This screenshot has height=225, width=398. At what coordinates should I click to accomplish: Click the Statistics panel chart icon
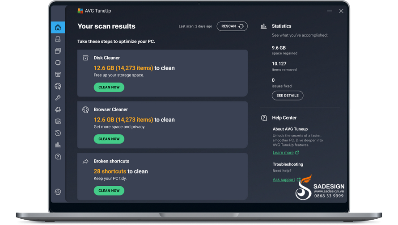pyautogui.click(x=264, y=26)
